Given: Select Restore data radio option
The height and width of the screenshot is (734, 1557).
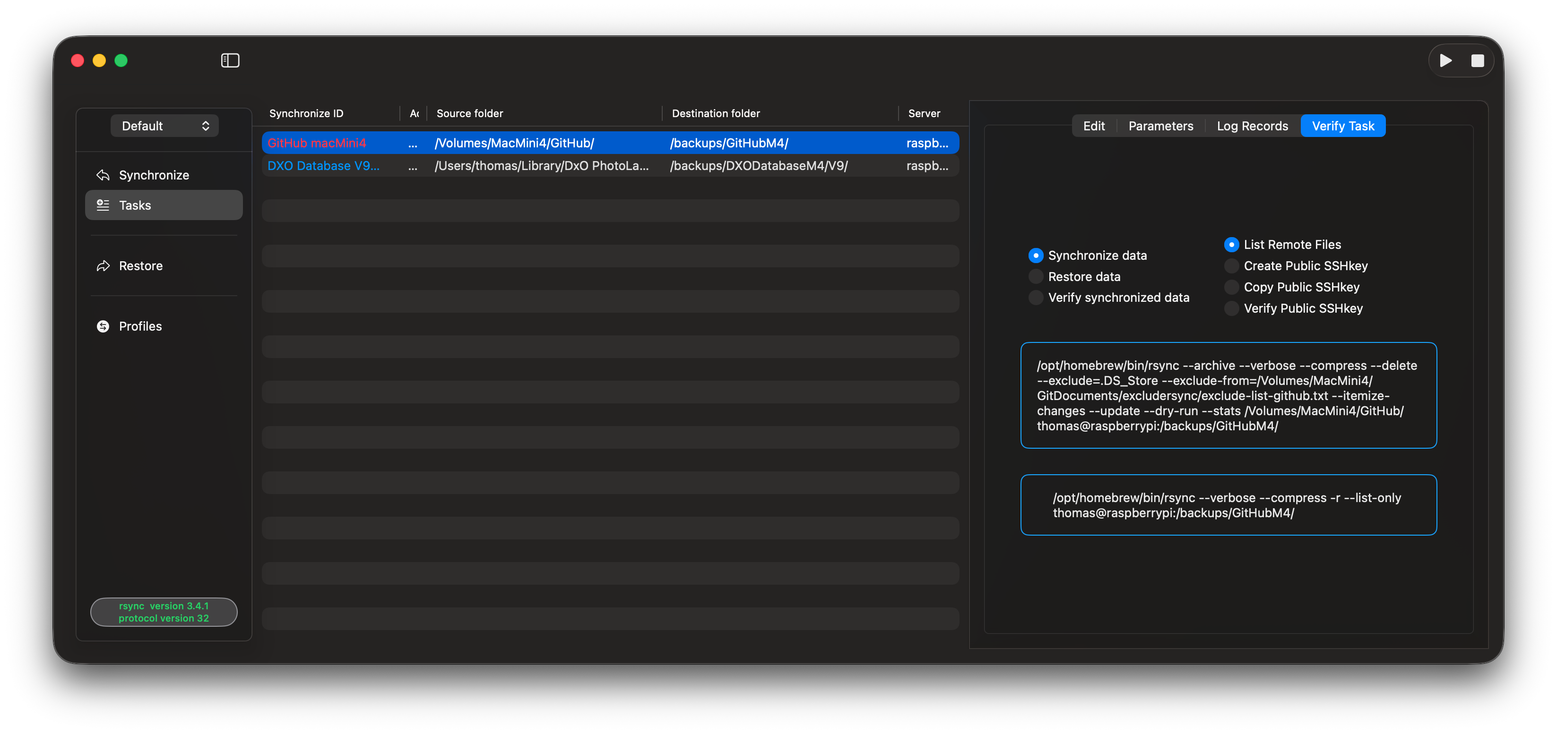Looking at the screenshot, I should tap(1036, 277).
